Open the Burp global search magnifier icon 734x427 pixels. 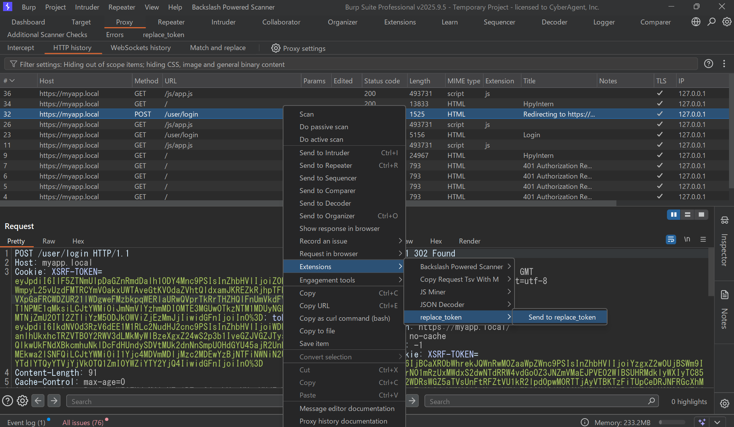[x=711, y=22]
